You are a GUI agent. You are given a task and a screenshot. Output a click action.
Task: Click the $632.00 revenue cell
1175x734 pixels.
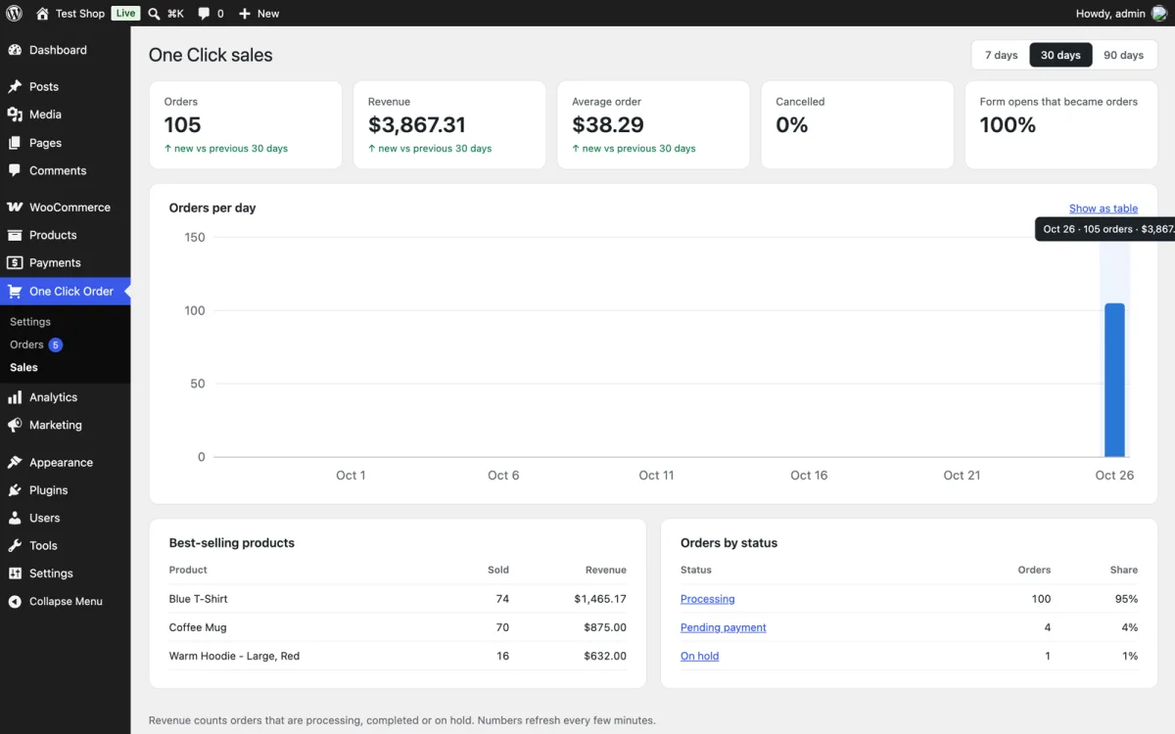605,656
